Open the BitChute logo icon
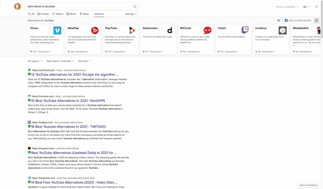The image size is (323, 189). [x=208, y=30]
